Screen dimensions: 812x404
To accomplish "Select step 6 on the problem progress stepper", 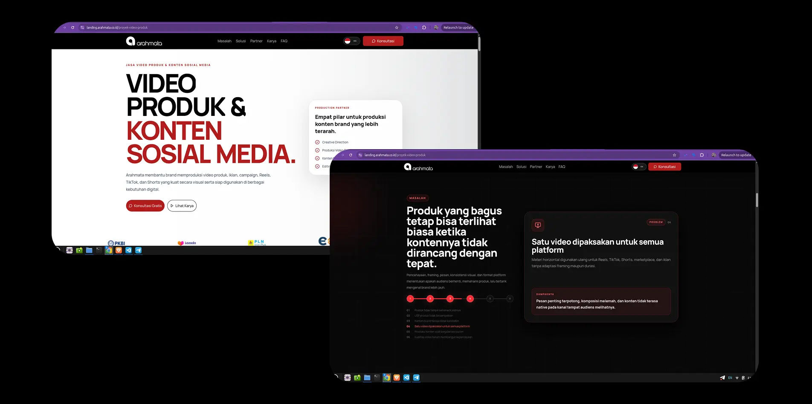I will click(510, 299).
